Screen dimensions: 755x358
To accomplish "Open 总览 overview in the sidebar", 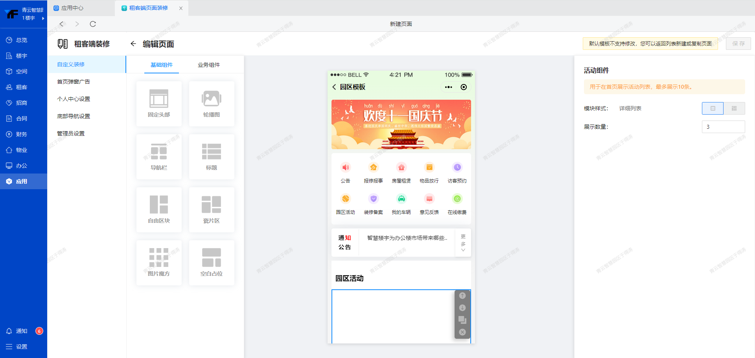I will tap(24, 40).
